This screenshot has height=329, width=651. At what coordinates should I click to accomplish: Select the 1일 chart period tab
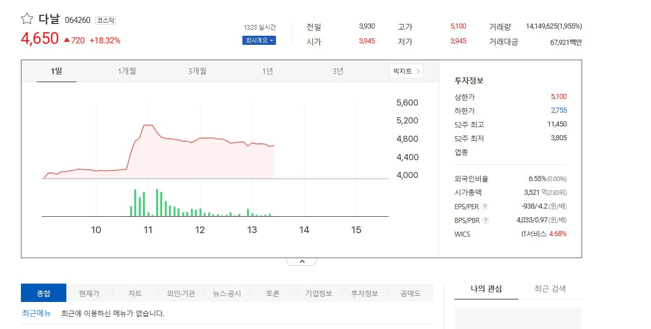point(56,71)
